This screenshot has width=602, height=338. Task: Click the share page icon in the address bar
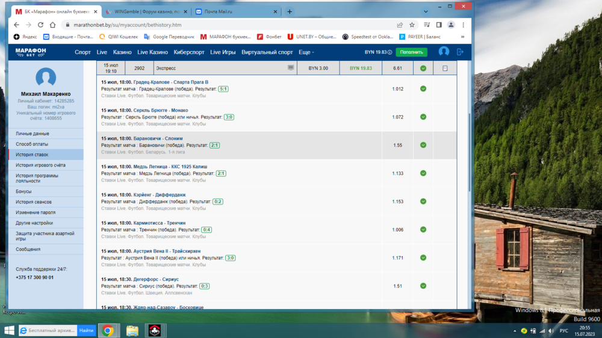click(x=400, y=25)
